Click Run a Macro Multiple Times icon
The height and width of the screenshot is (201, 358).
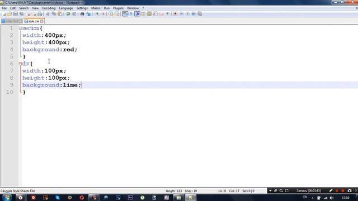pos(194,14)
